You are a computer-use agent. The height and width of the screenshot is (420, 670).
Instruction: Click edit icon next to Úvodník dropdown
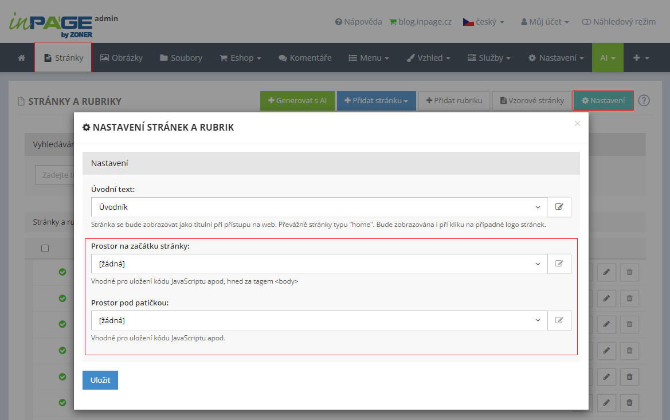(x=559, y=207)
